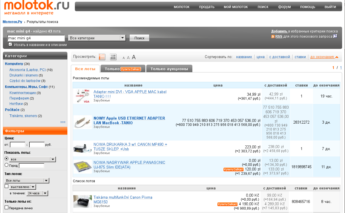Click Kupить Сейчас badge on Panasonic UJ-875 lot
Viewport: 345px width, 213px height.
click(x=234, y=169)
